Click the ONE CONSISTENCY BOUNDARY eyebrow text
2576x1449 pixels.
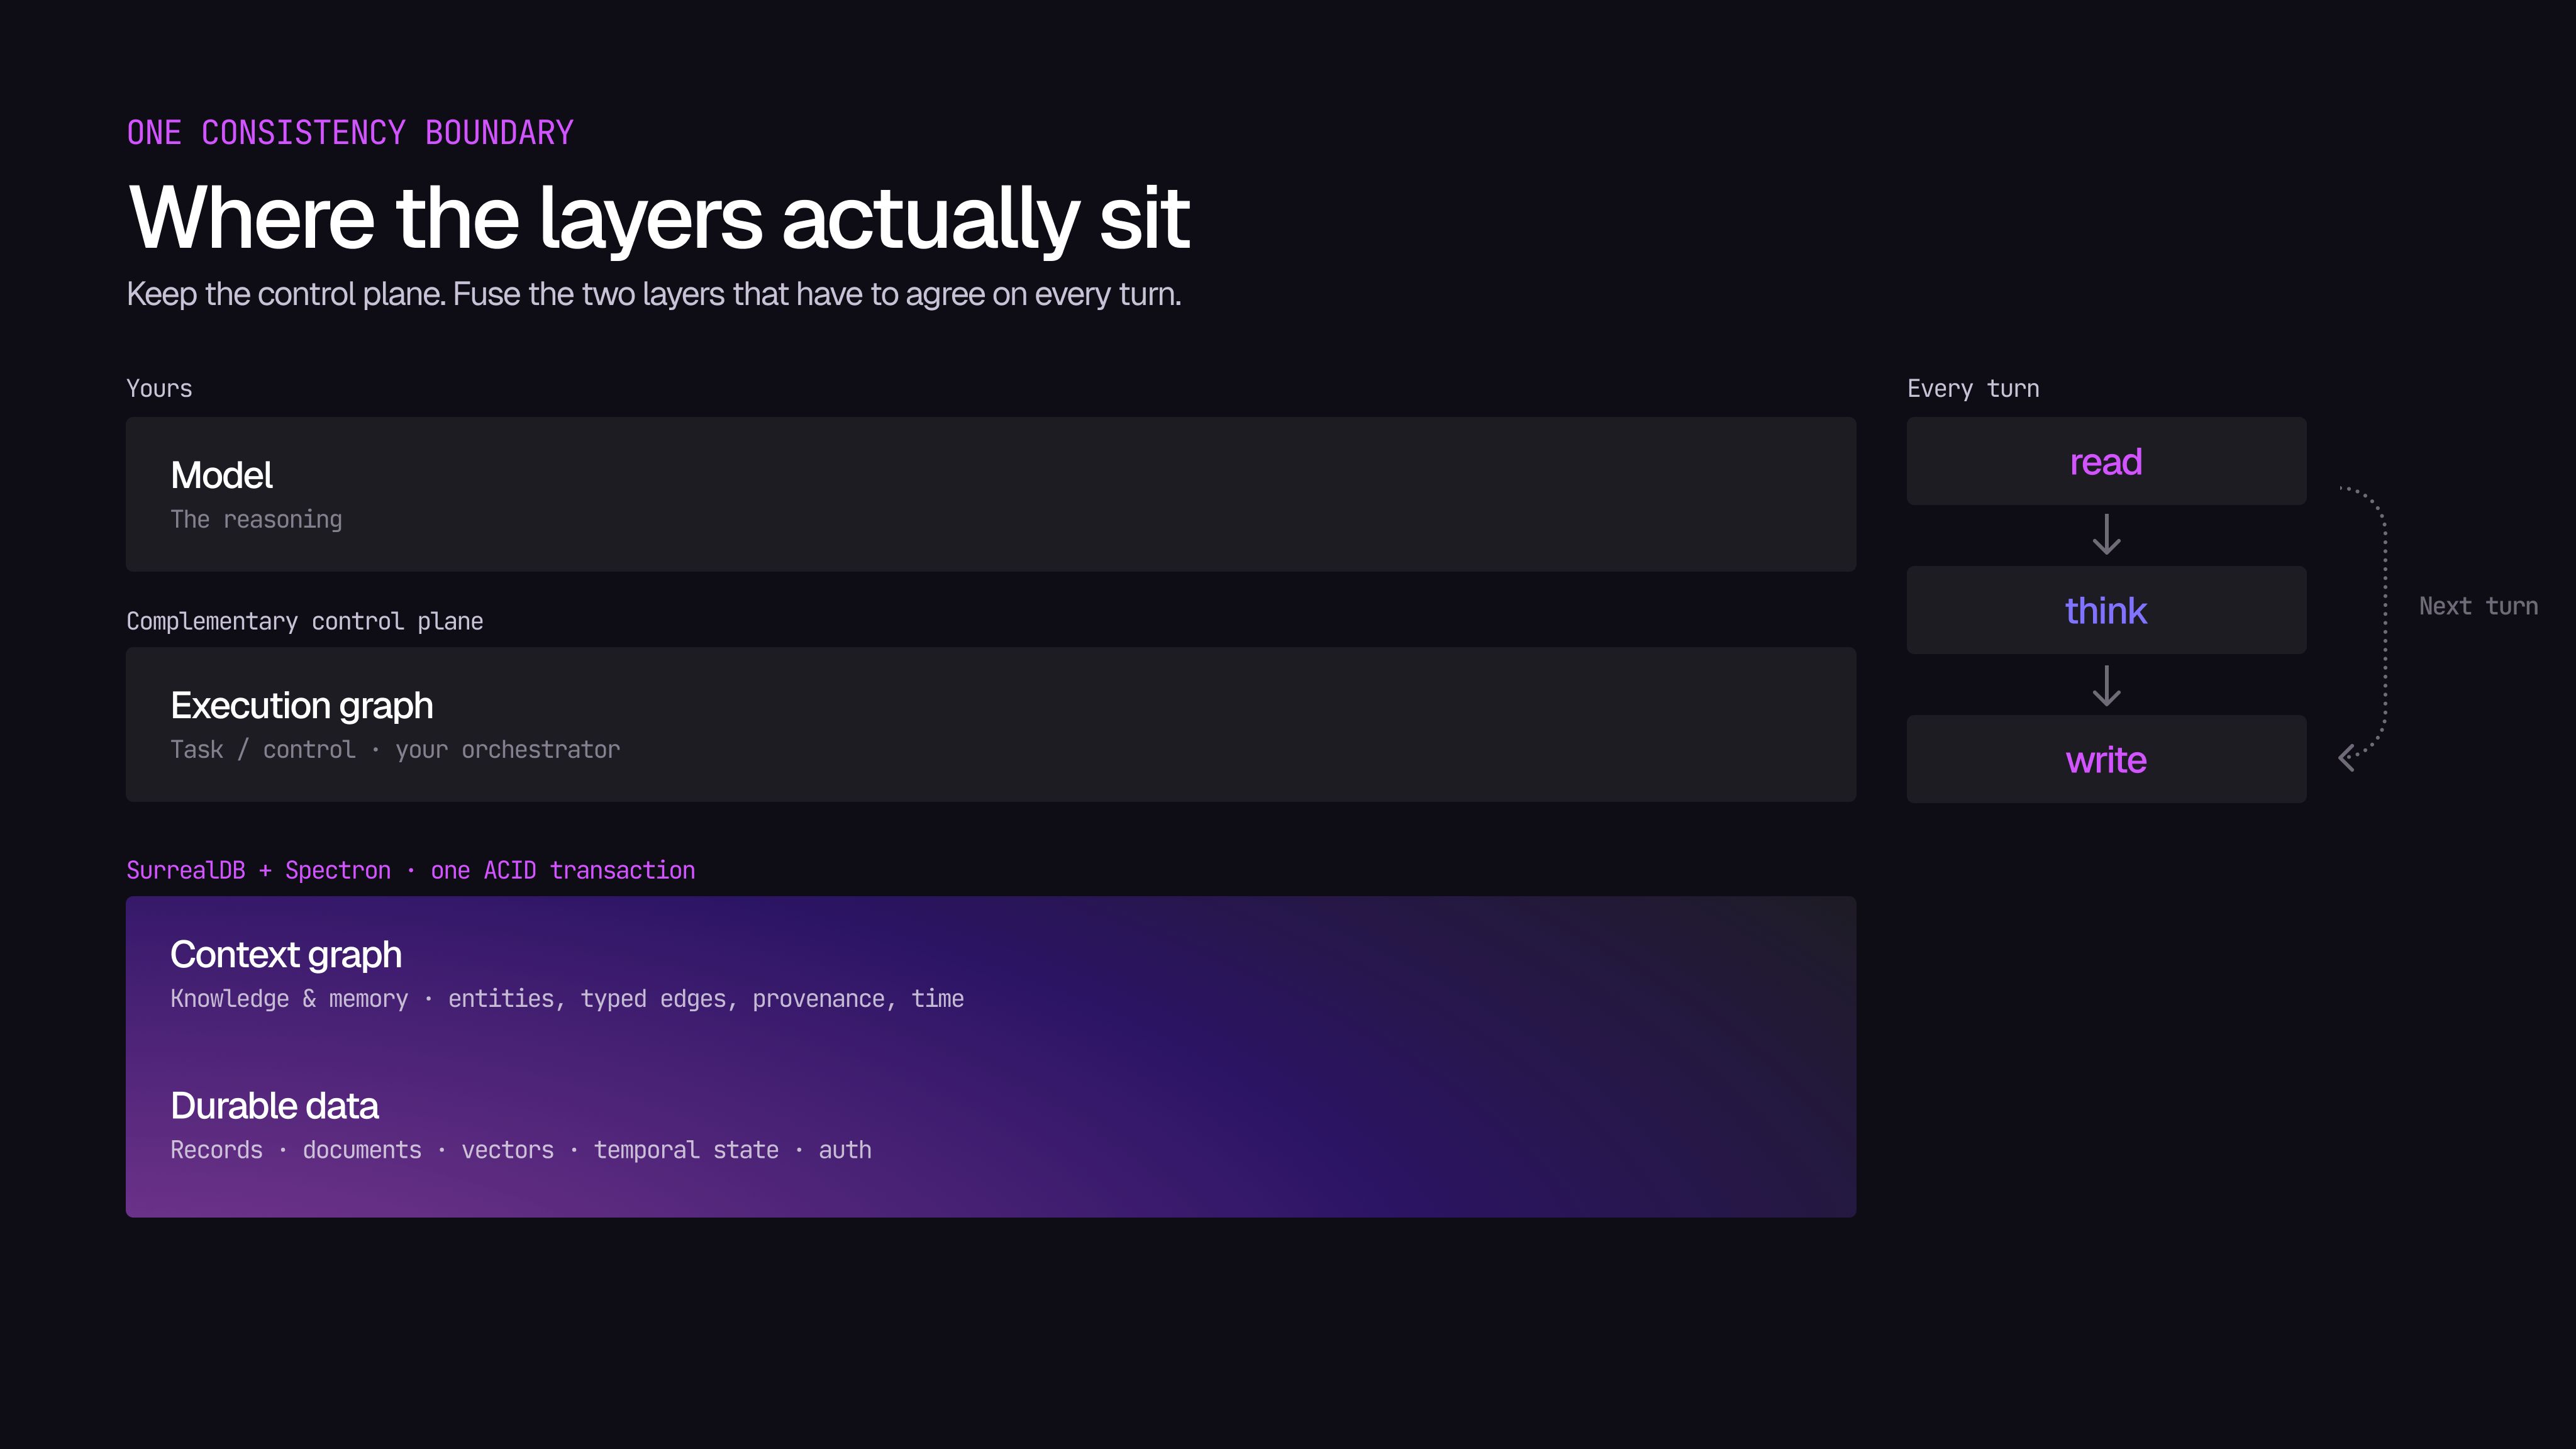(350, 133)
